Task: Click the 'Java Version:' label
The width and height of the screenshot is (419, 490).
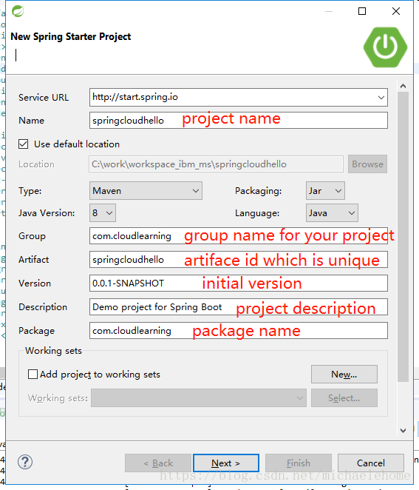Action: pyautogui.click(x=47, y=213)
